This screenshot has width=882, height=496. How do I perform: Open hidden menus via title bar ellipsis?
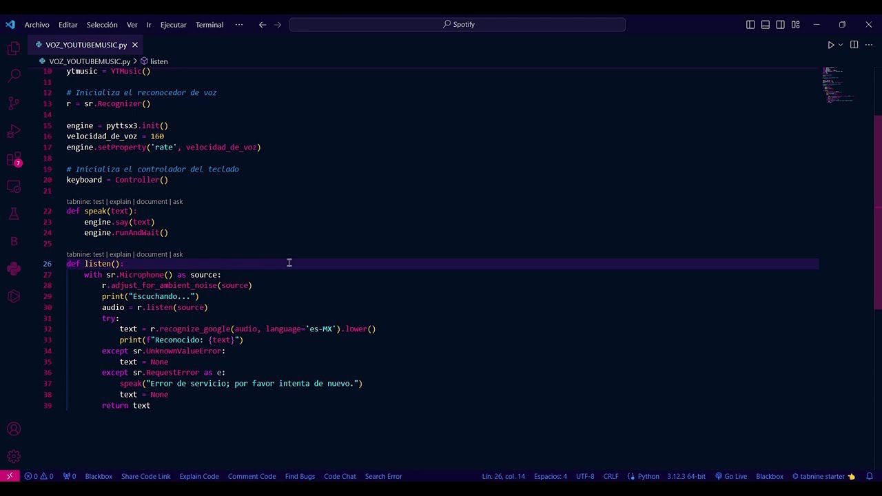pyautogui.click(x=239, y=24)
